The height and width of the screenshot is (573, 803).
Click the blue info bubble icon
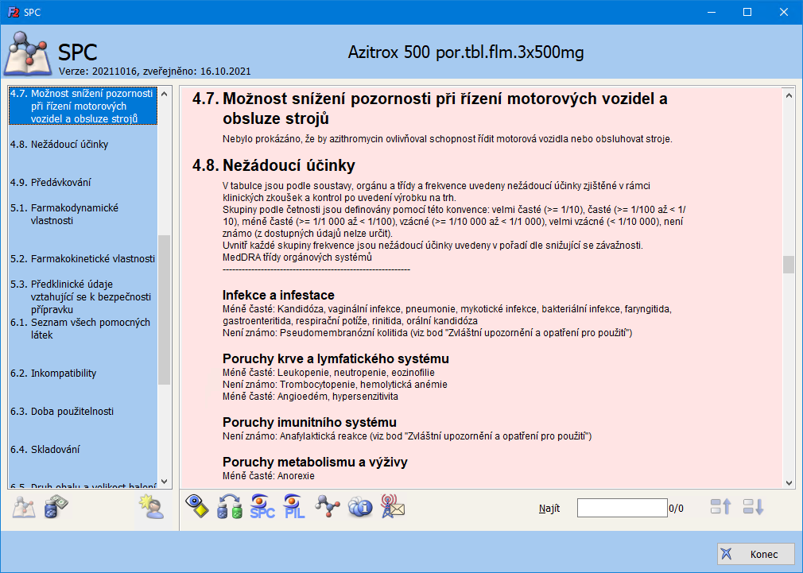360,506
